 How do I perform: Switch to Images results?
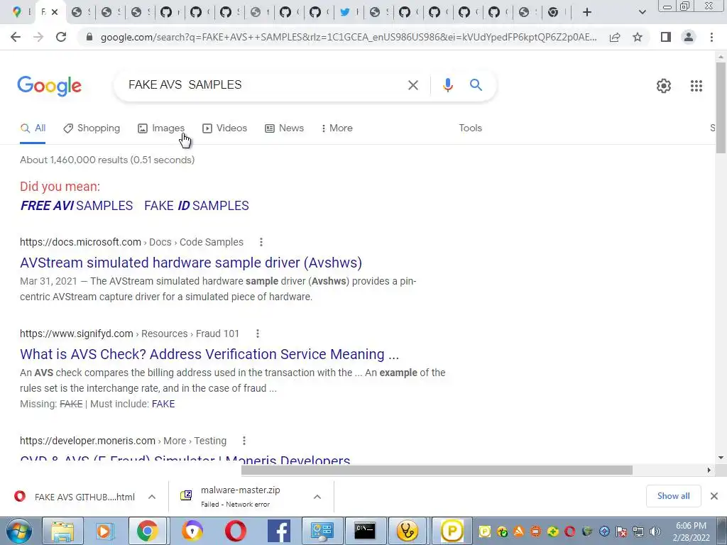coord(161,128)
